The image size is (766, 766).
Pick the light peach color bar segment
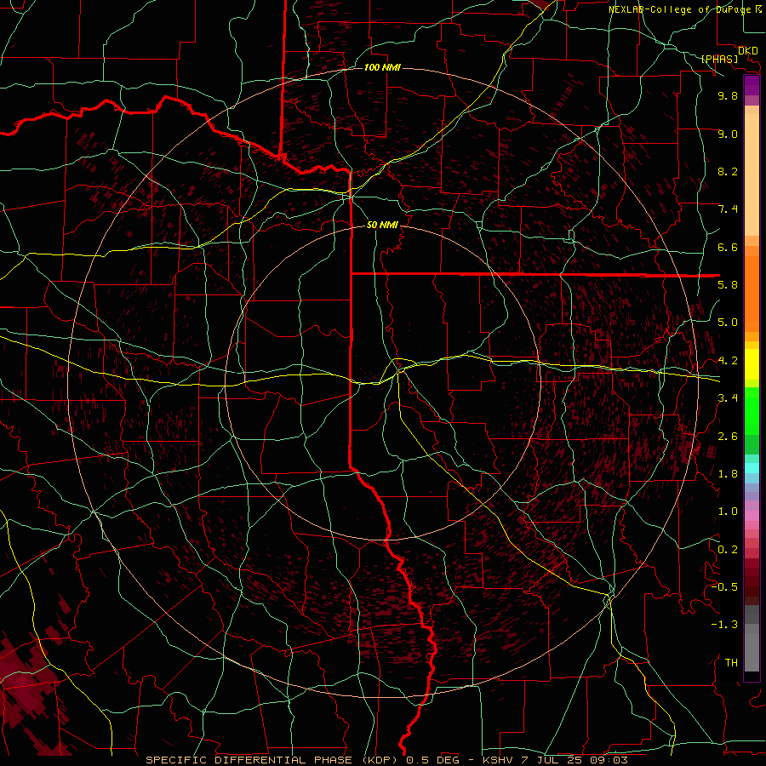coord(752,176)
